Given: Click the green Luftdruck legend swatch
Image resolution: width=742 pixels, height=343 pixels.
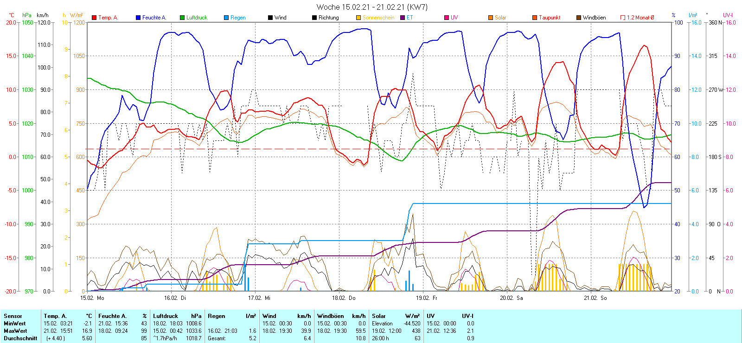Looking at the screenshot, I should [182, 18].
